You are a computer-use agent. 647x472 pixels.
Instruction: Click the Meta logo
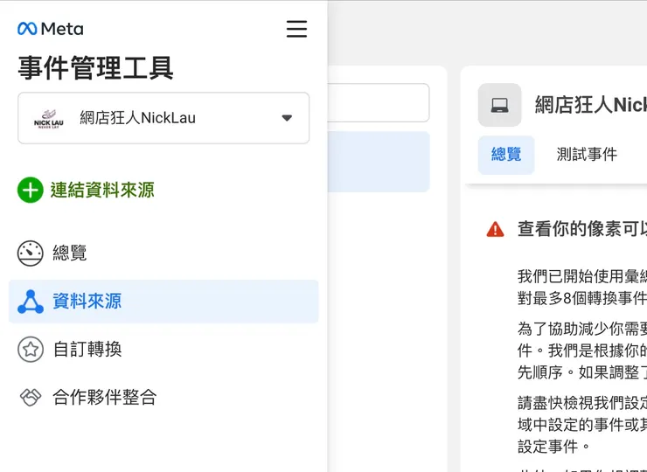(51, 29)
